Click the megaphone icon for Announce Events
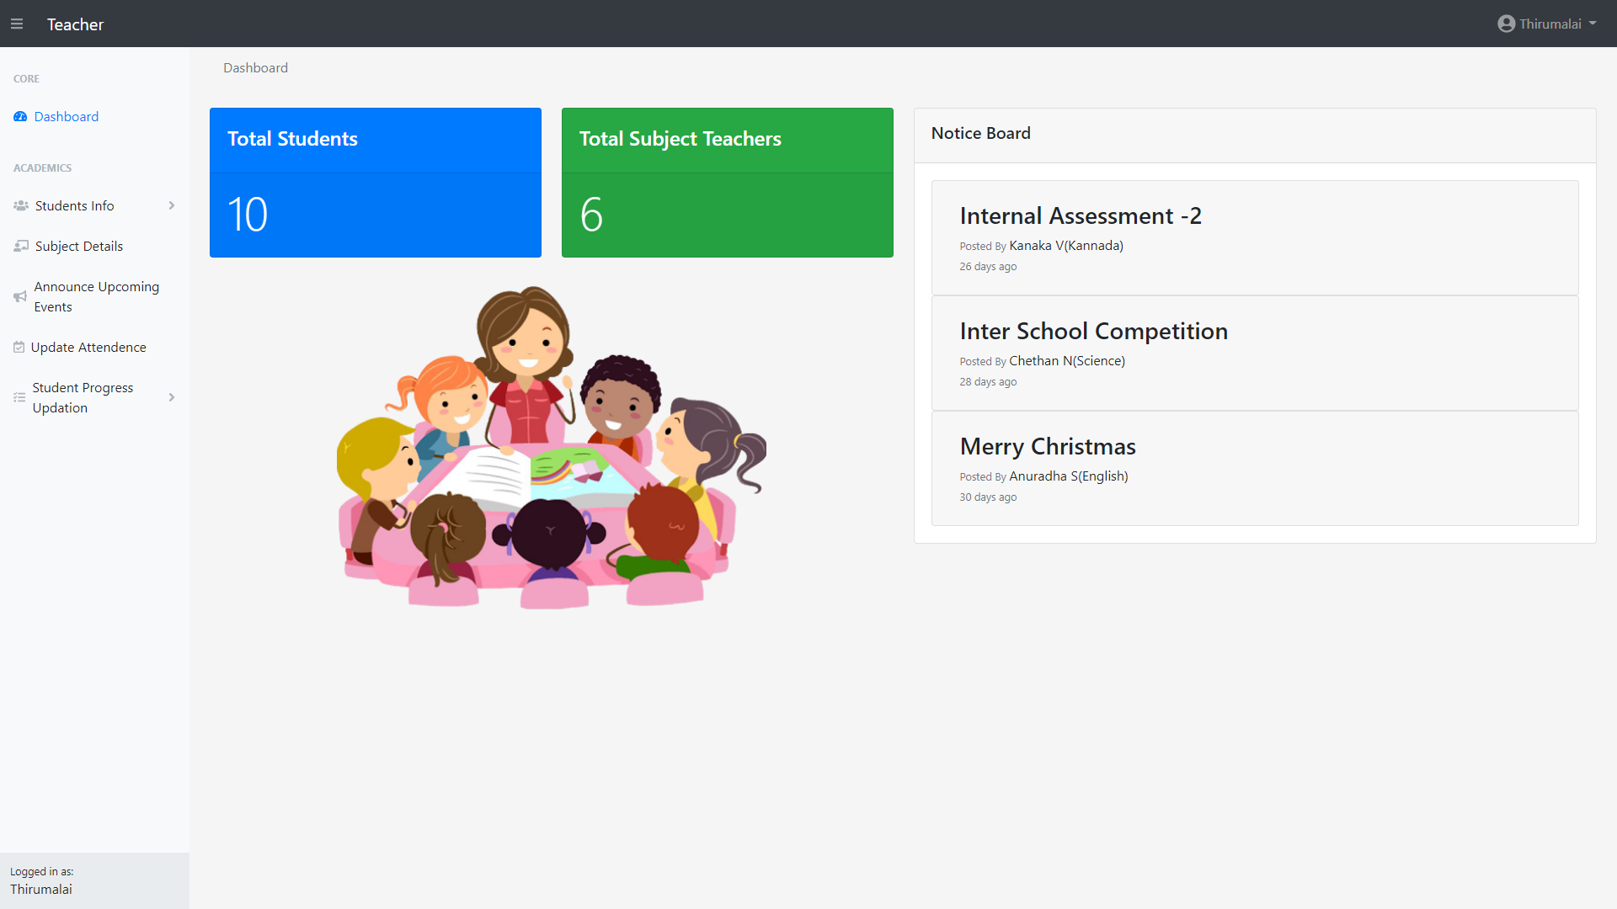The image size is (1617, 909). coord(20,296)
